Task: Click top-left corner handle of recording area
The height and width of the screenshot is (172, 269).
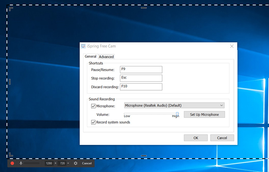Action: (x=11, y=8)
